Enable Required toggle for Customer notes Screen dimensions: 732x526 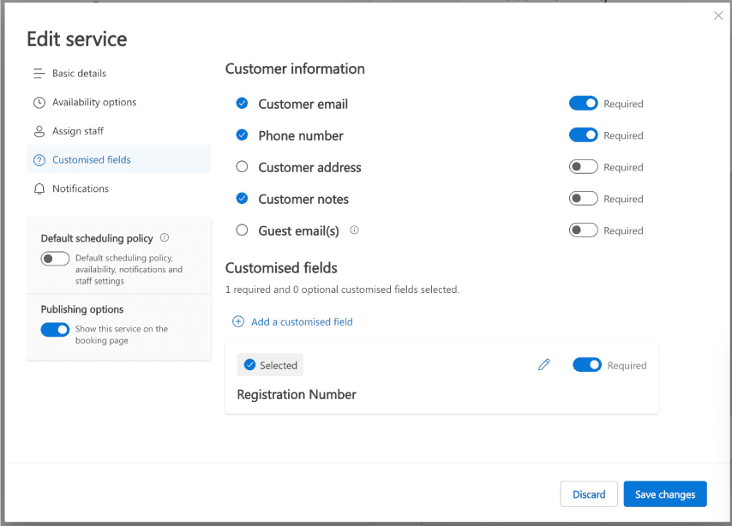(583, 199)
